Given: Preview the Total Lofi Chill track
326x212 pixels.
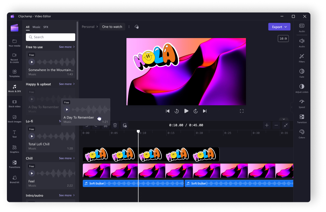Looking at the screenshot, I should click(32, 136).
